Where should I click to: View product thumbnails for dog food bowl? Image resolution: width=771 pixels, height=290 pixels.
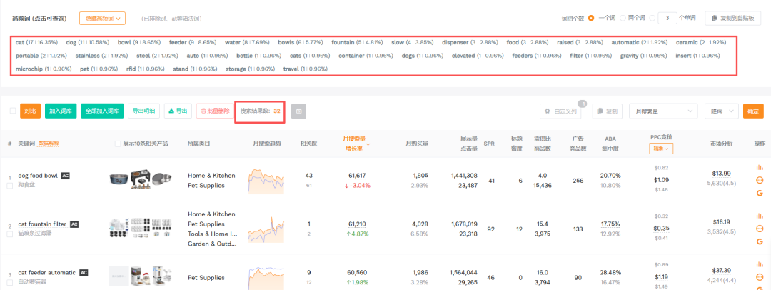(x=141, y=180)
